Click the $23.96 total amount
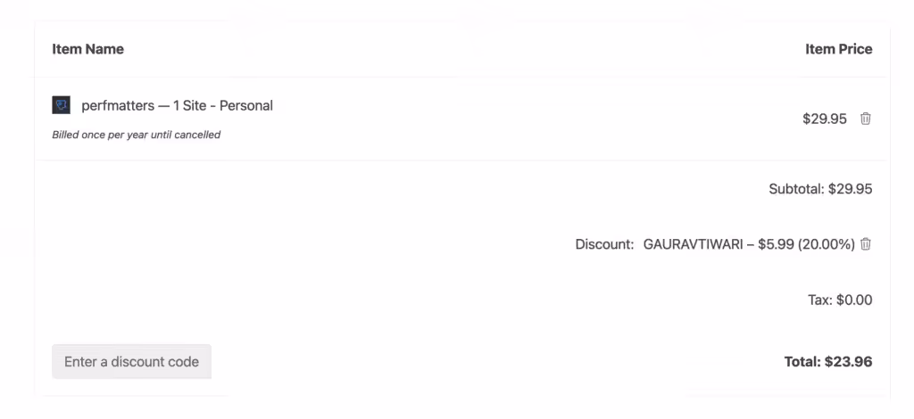This screenshot has width=914, height=419. (848, 361)
